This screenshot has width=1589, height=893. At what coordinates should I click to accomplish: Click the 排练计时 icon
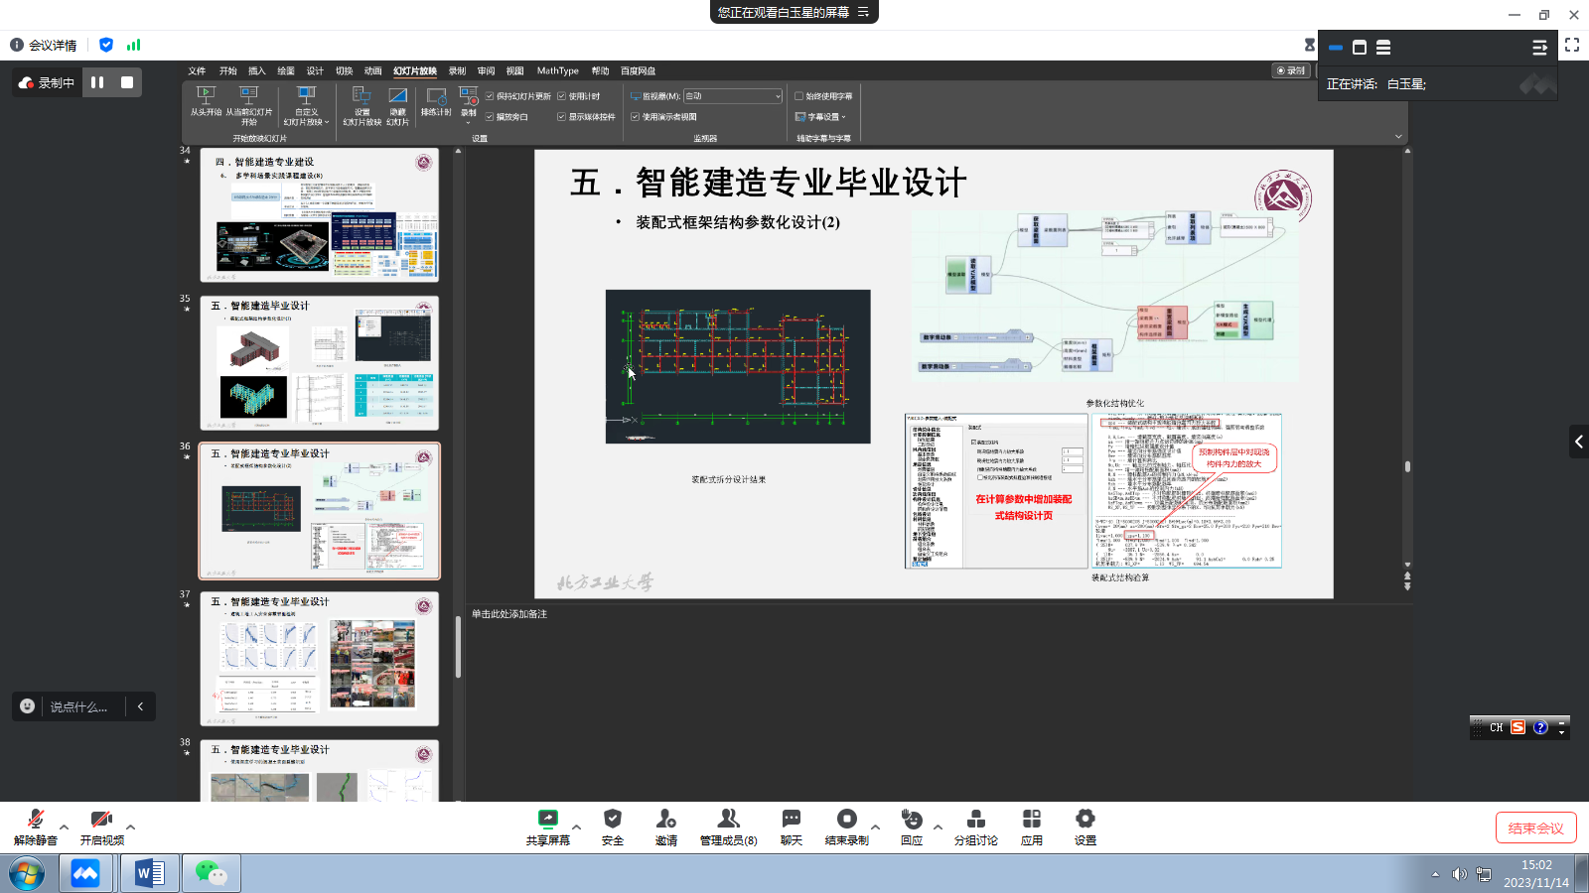[436, 96]
